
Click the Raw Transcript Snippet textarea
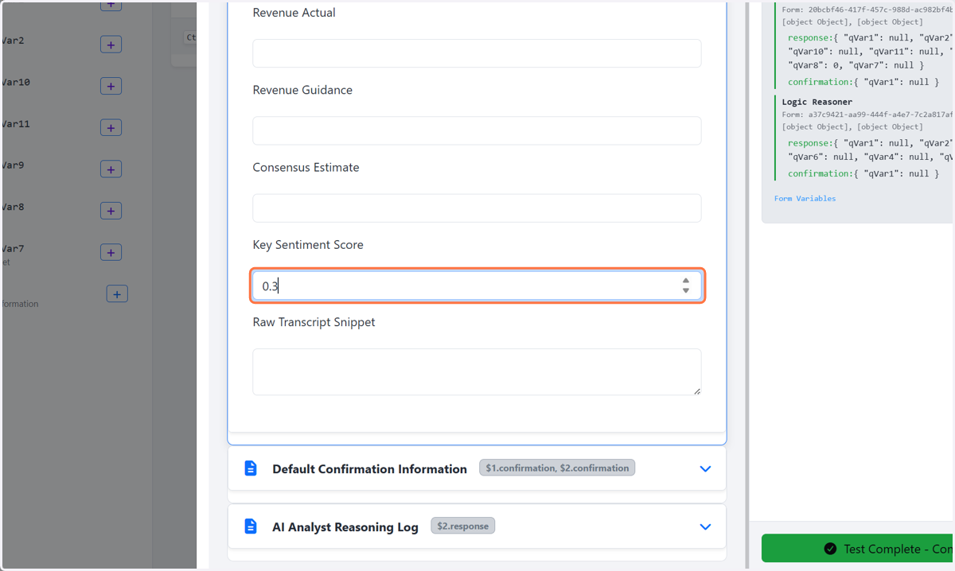(477, 371)
